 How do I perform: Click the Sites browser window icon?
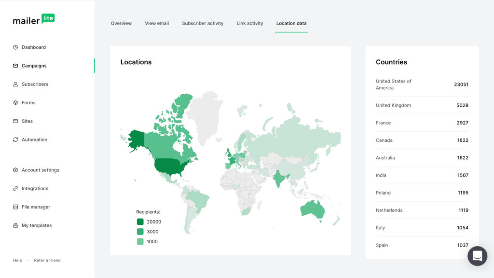coord(15,121)
